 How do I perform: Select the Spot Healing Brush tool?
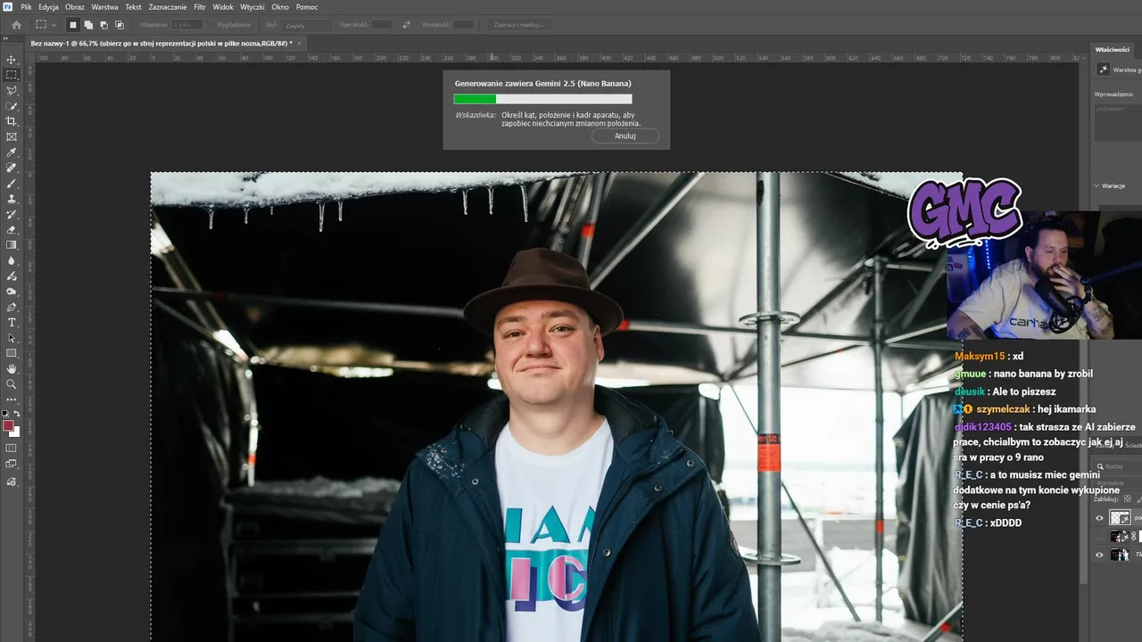(12, 168)
